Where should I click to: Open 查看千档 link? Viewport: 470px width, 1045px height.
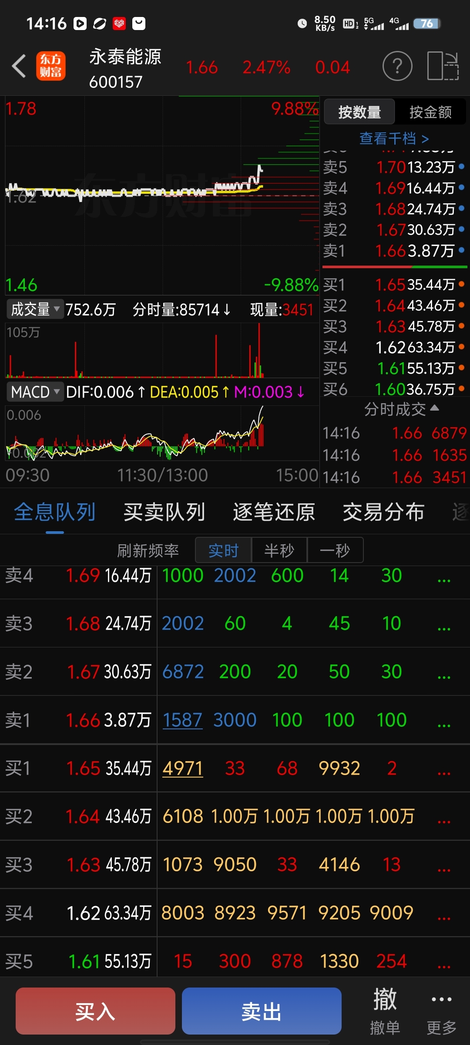coord(394,138)
